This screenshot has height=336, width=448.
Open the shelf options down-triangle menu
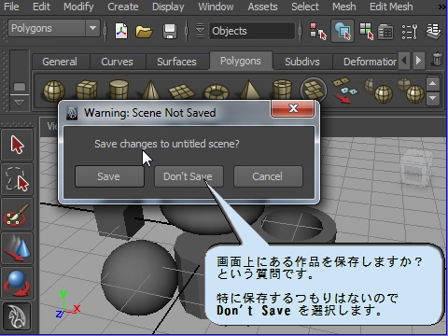tap(20, 103)
